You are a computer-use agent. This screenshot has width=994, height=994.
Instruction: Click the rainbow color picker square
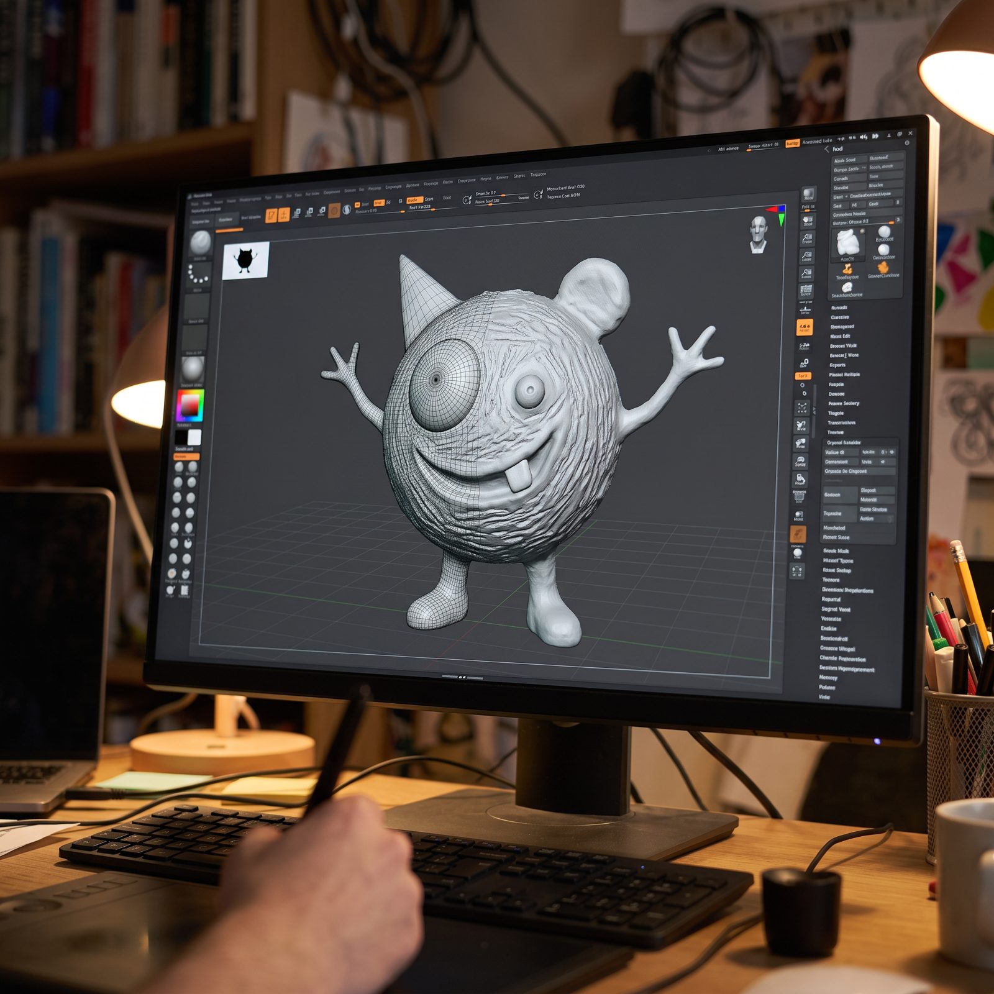(190, 406)
